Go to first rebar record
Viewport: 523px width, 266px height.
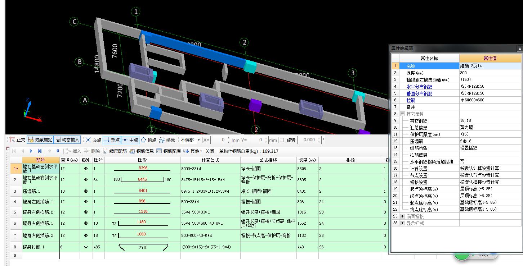point(14,151)
